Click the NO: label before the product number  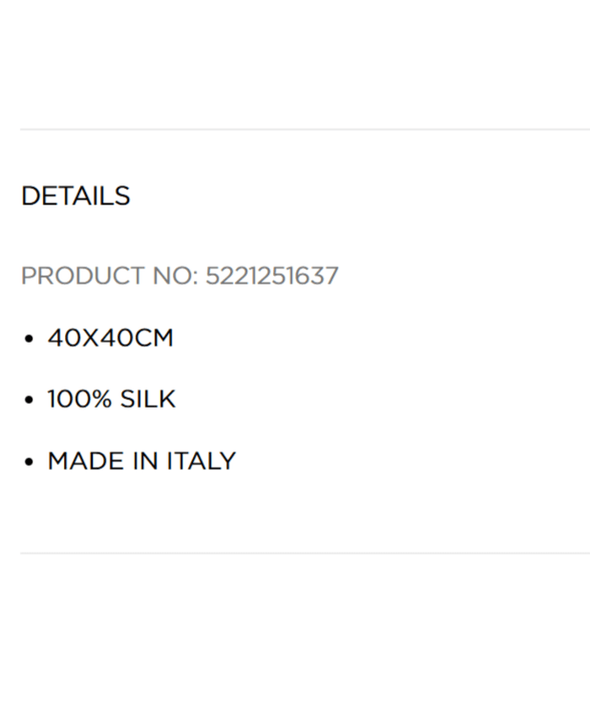tap(174, 276)
